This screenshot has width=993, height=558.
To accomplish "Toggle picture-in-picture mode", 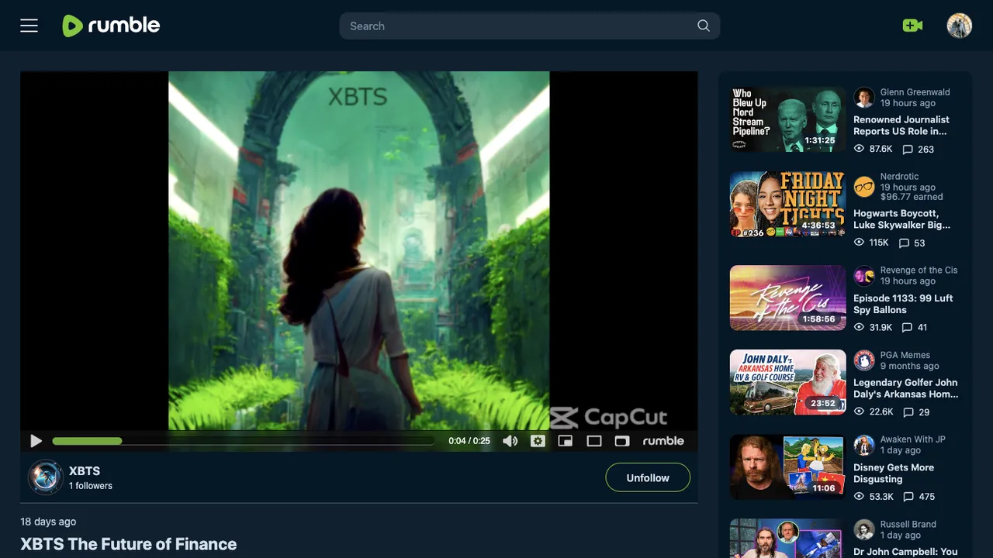I will pyautogui.click(x=566, y=441).
